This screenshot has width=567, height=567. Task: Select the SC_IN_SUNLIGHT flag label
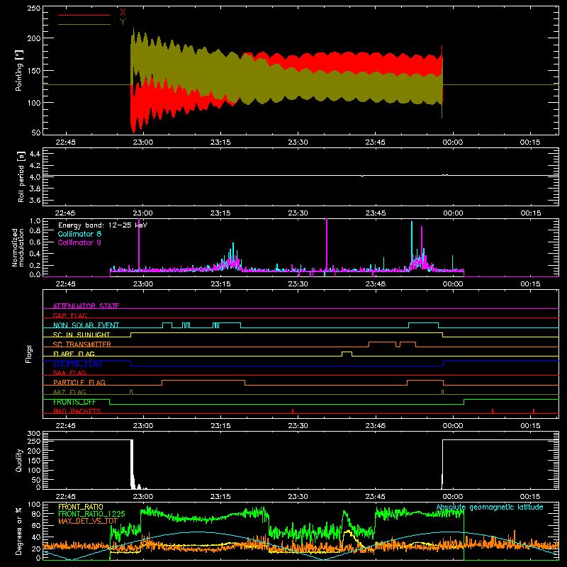82,335
